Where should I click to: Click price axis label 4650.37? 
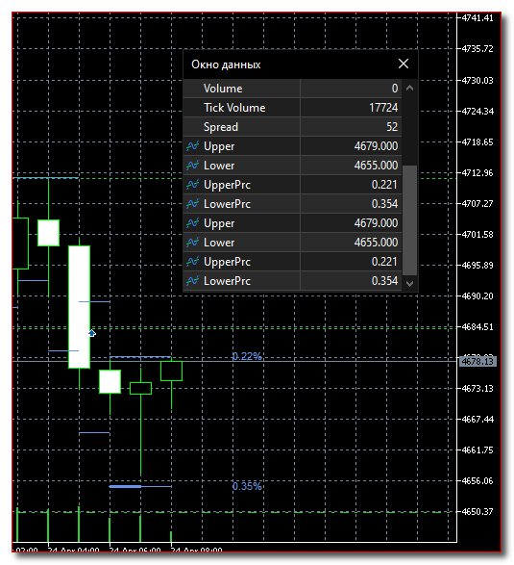click(x=477, y=512)
